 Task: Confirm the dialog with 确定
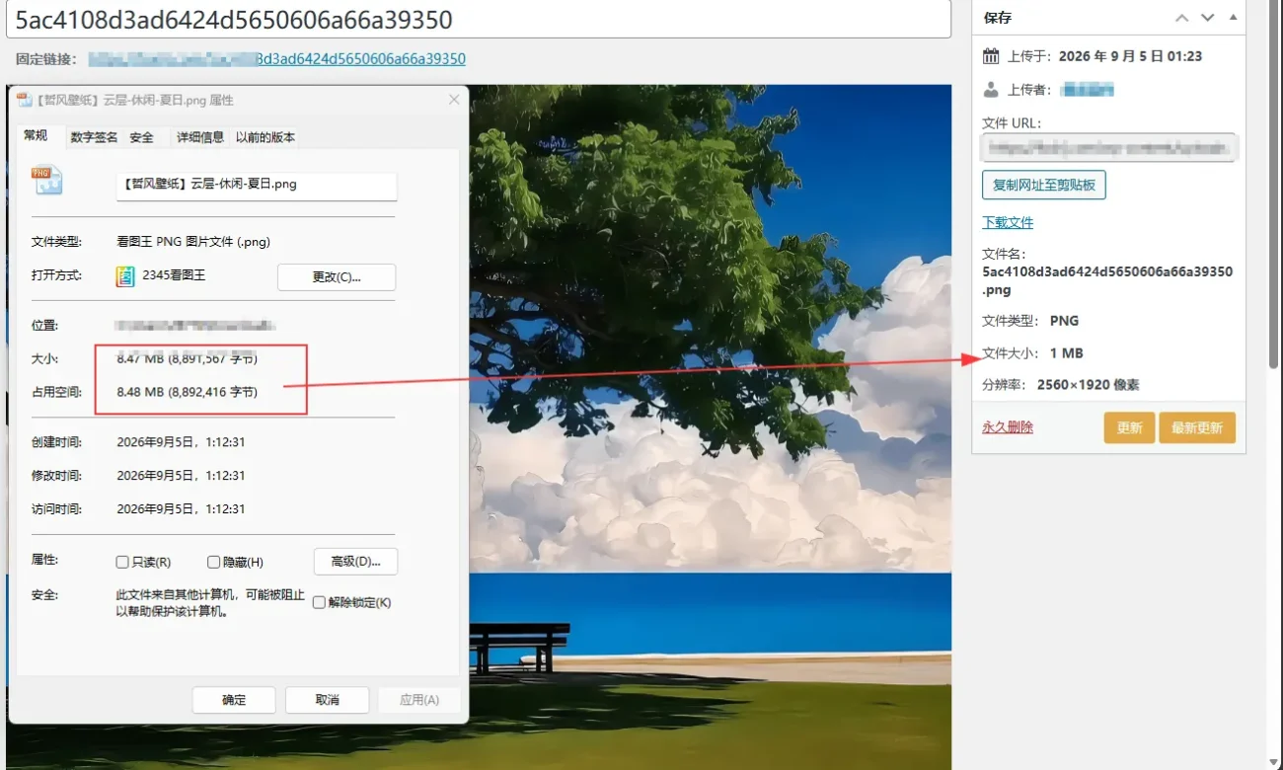234,700
